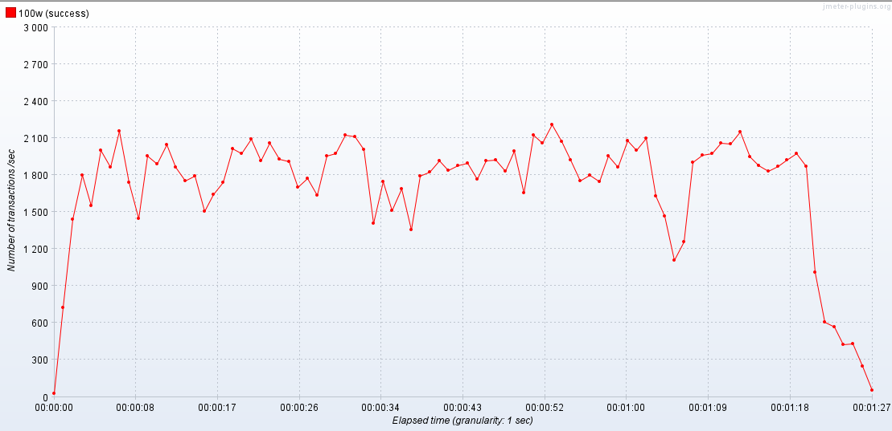Click the x-axis label 00:01:27
The width and height of the screenshot is (892, 431).
point(871,407)
